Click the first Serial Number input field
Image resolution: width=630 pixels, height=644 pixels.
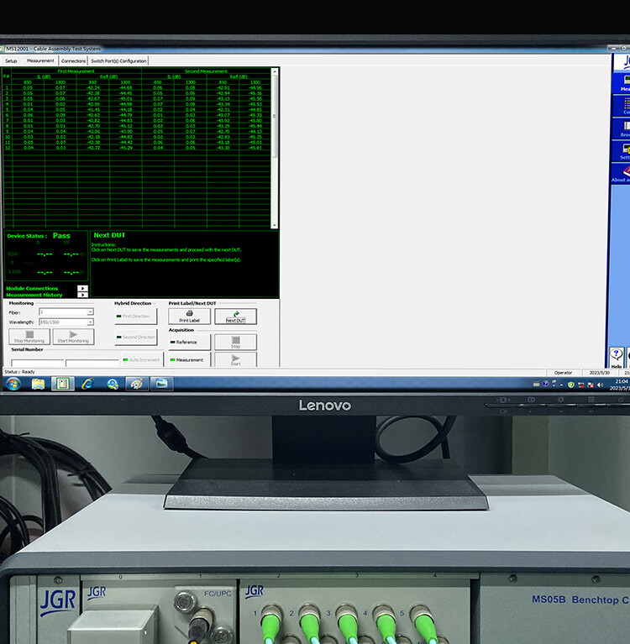[38, 363]
